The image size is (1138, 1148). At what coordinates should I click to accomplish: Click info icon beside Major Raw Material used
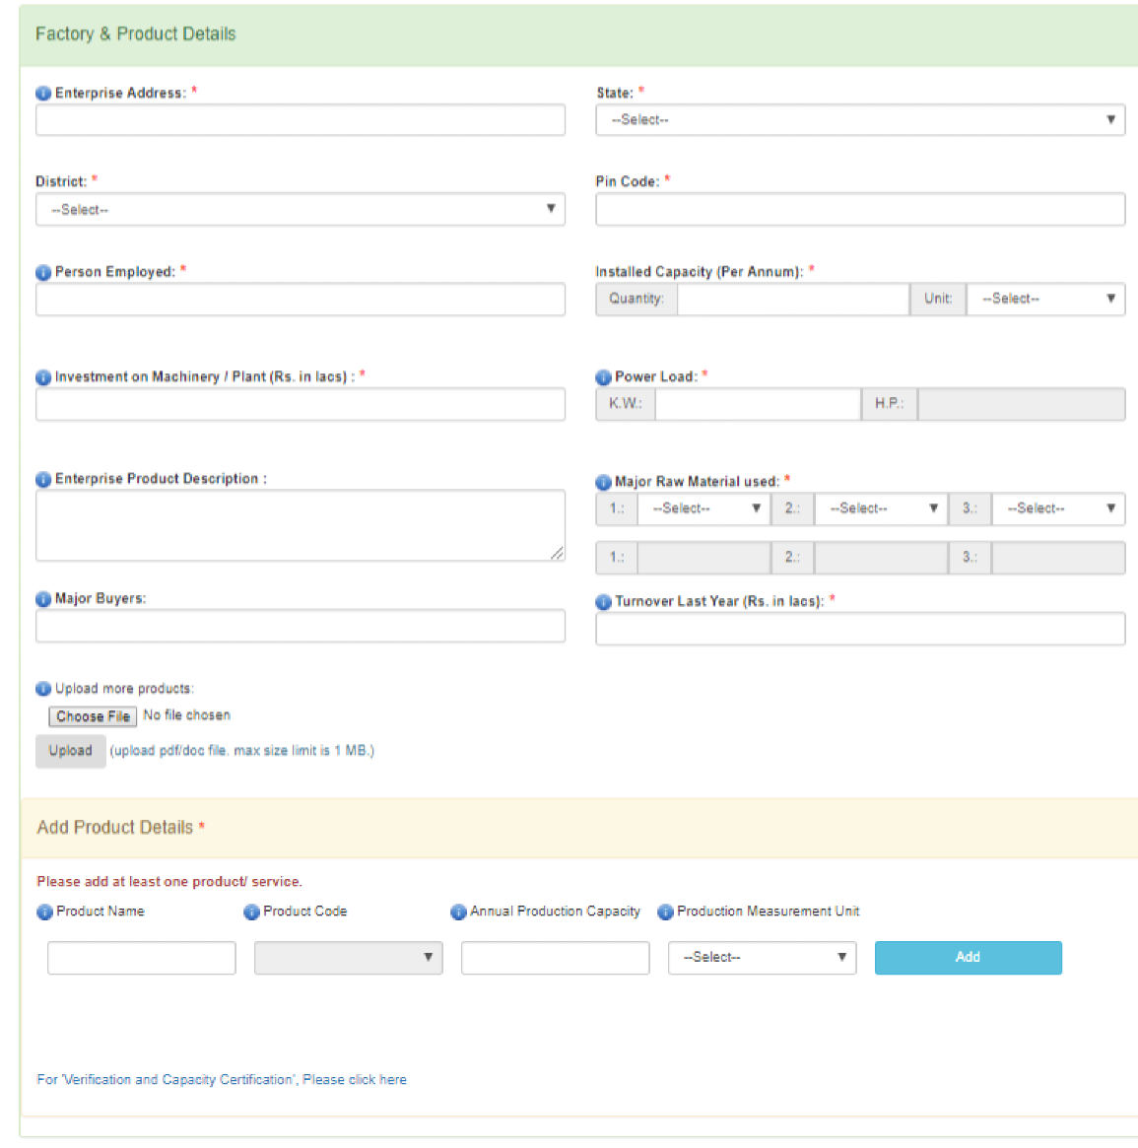(x=603, y=482)
